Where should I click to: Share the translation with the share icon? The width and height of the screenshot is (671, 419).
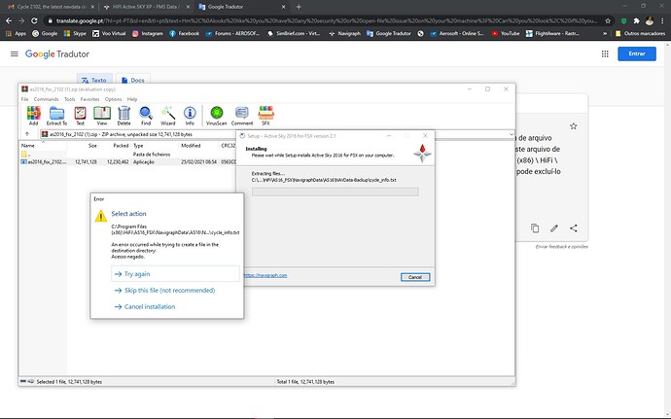pos(574,228)
